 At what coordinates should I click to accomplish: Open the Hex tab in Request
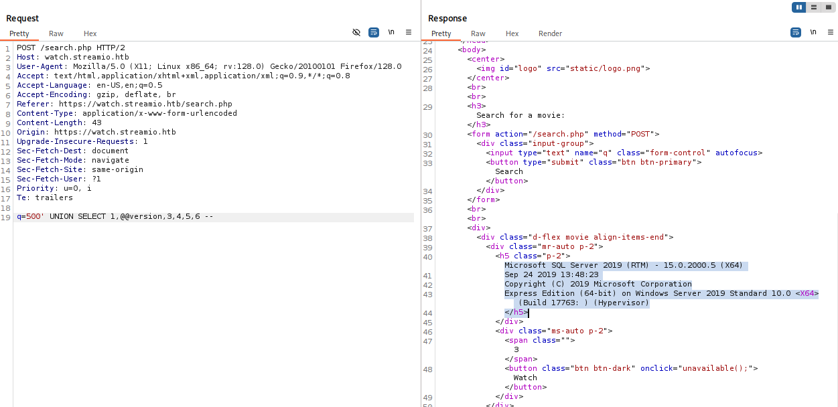[x=90, y=33]
